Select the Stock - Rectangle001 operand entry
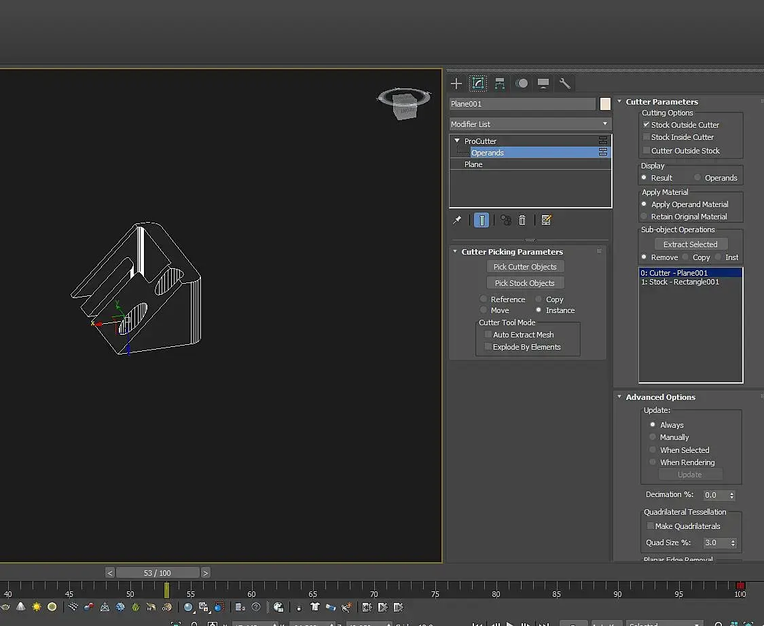Screen dimensions: 764x626 (x=680, y=282)
